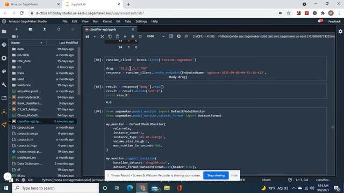The height and width of the screenshot is (193, 344).
Task: Cut the selected cell with scissors icon
Action: click(x=102, y=36)
